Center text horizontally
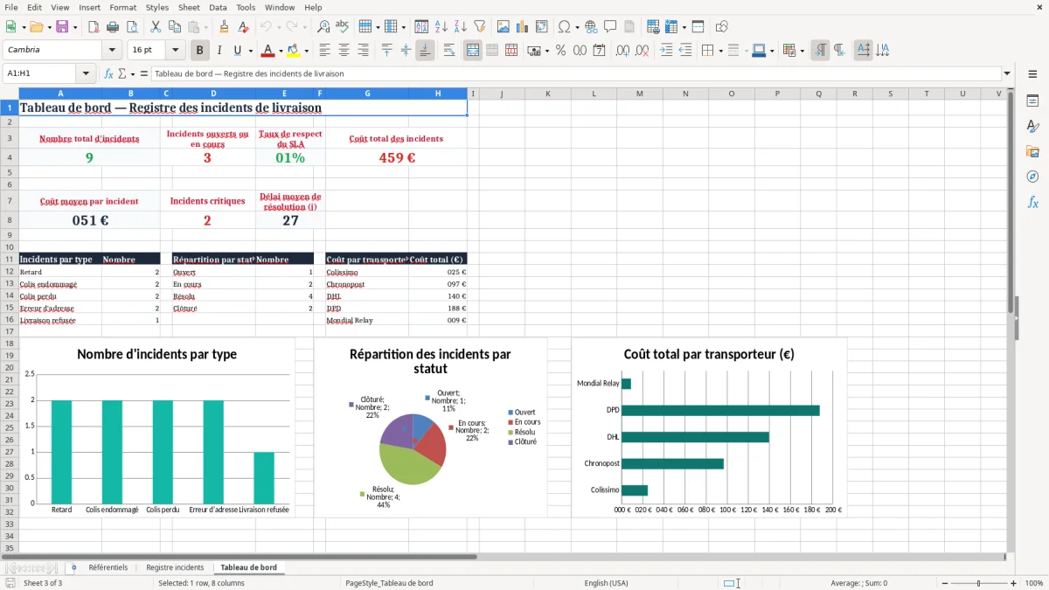Image resolution: width=1049 pixels, height=590 pixels. pyautogui.click(x=344, y=51)
